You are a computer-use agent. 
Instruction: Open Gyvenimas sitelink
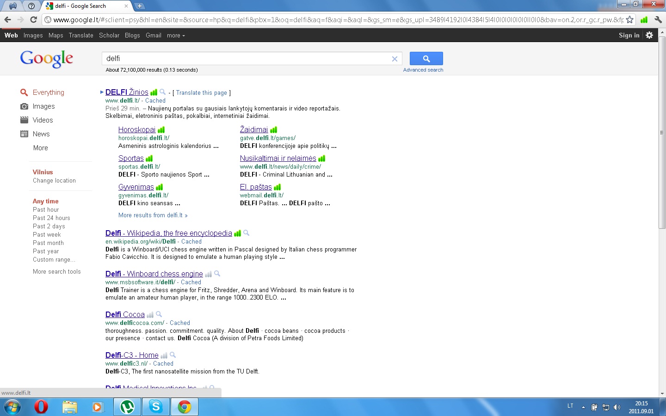coord(136,187)
